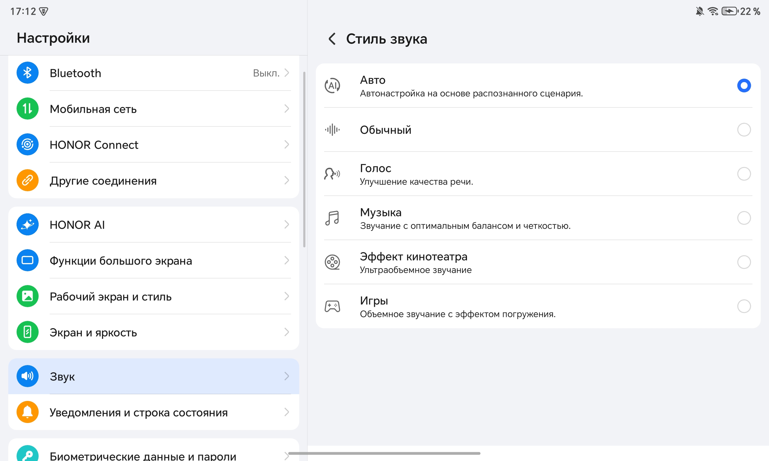Tap the green mobile network icon
This screenshot has height=461, width=769.
click(27, 109)
